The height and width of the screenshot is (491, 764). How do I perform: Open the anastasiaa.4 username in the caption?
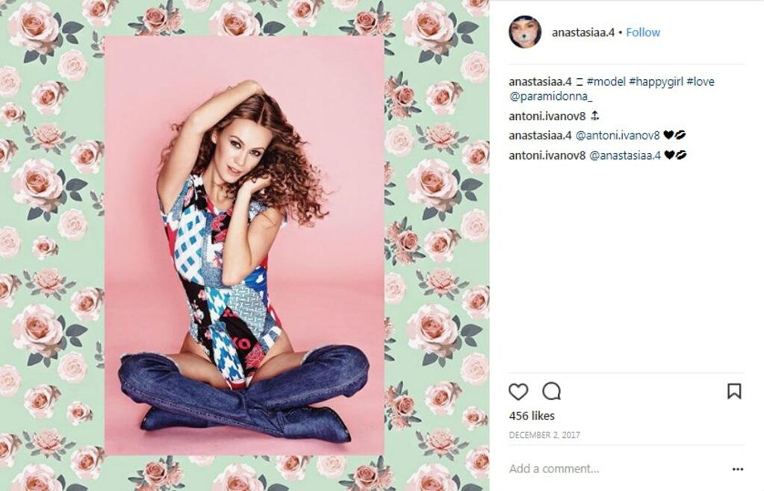[540, 81]
